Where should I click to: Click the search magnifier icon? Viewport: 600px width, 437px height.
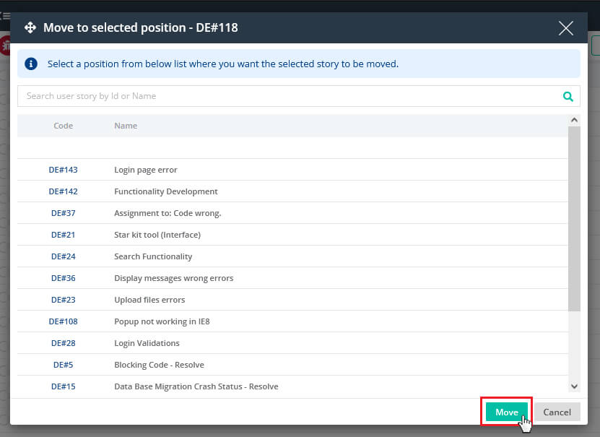pyautogui.click(x=568, y=97)
